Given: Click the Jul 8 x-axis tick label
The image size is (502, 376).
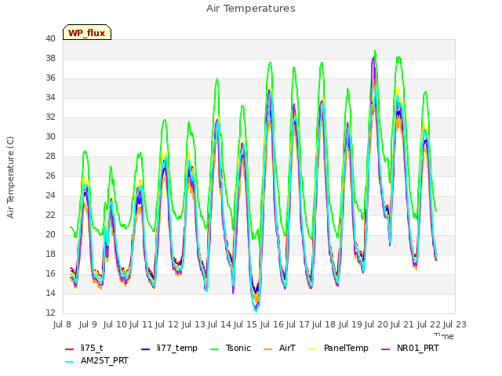Looking at the screenshot, I should pos(62,324).
